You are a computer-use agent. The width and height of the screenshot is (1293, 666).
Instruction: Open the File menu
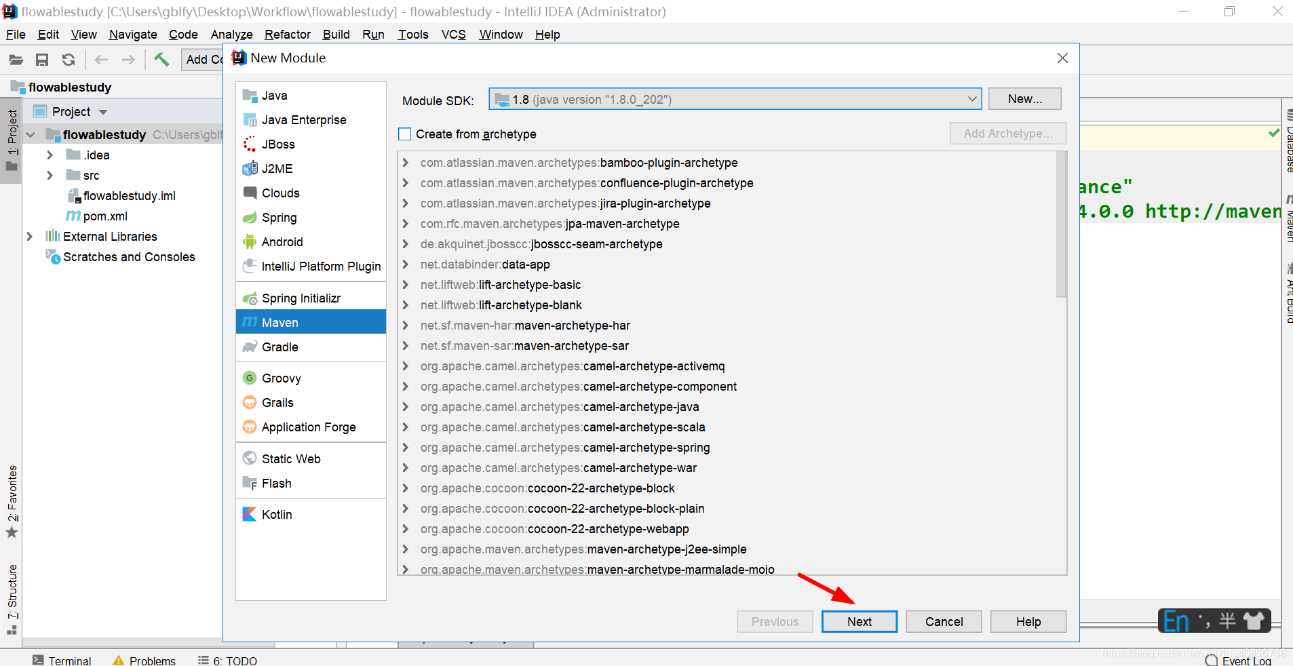pyautogui.click(x=16, y=35)
